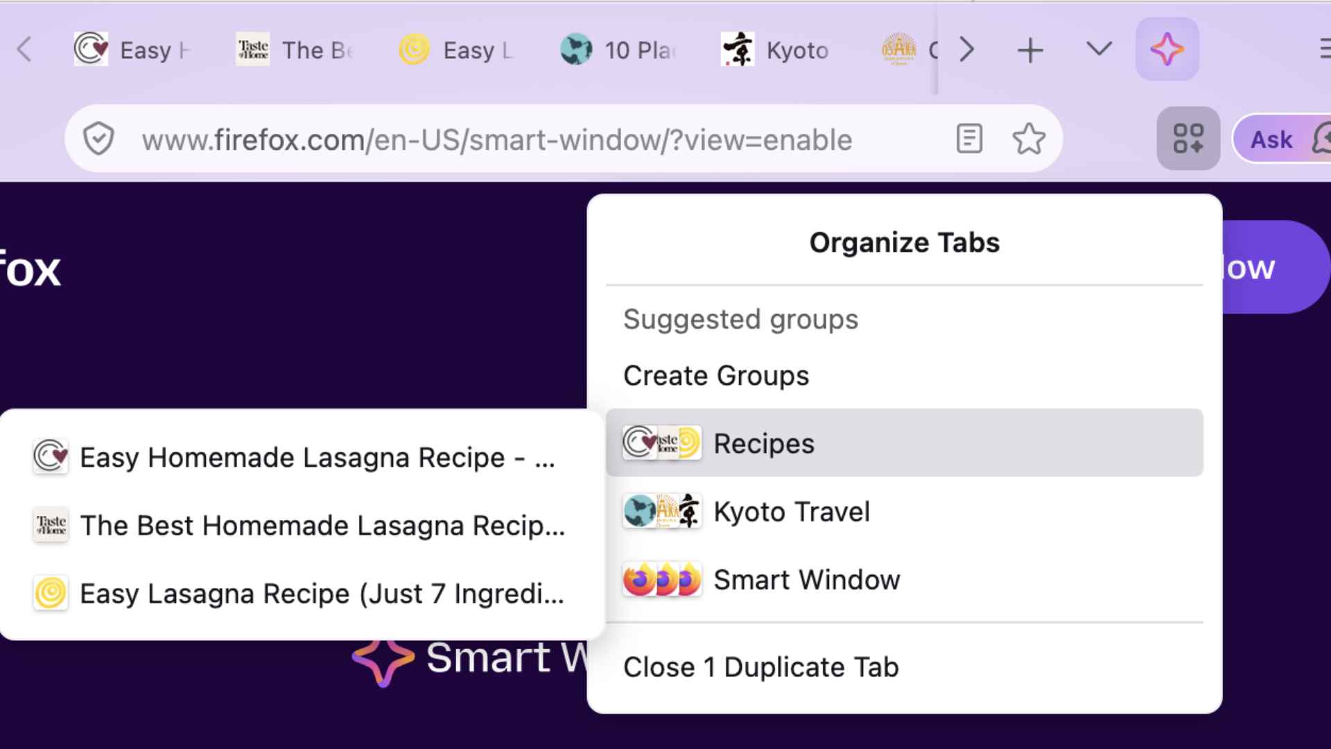Click the tab strip scroll-left arrow
The image size is (1331, 749).
click(x=25, y=49)
